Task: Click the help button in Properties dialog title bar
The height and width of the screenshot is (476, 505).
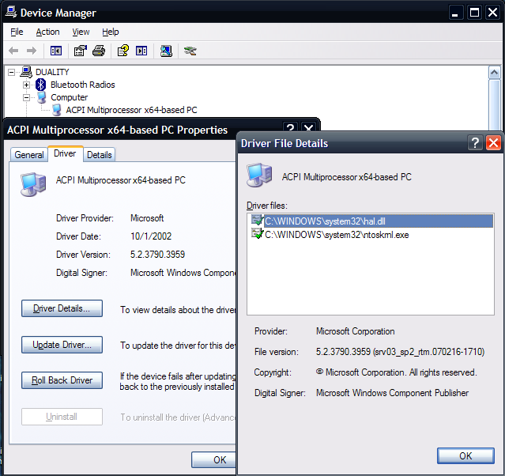Action: [290, 127]
